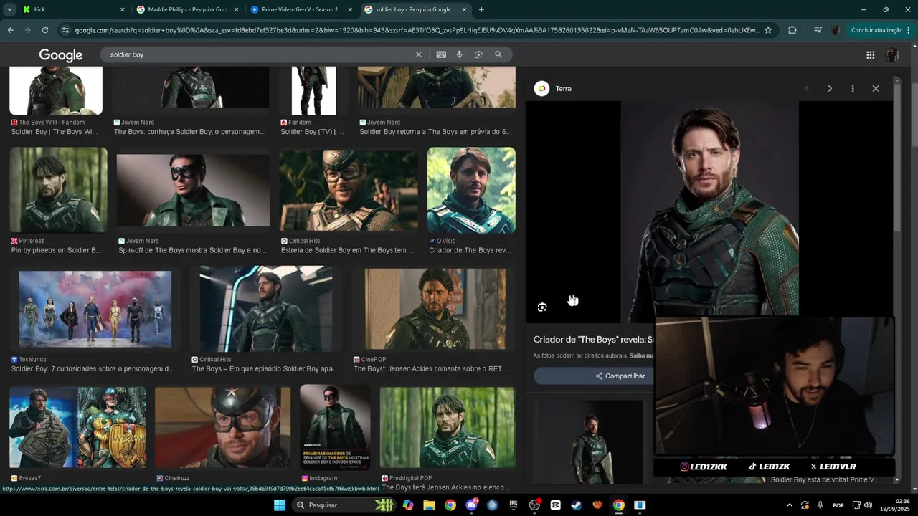Image resolution: width=918 pixels, height=516 pixels.
Task: Show the next image in preview panel
Action: coord(830,88)
